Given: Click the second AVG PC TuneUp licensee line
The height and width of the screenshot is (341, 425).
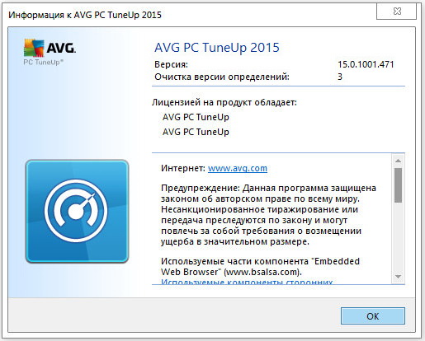Looking at the screenshot, I should 196,132.
